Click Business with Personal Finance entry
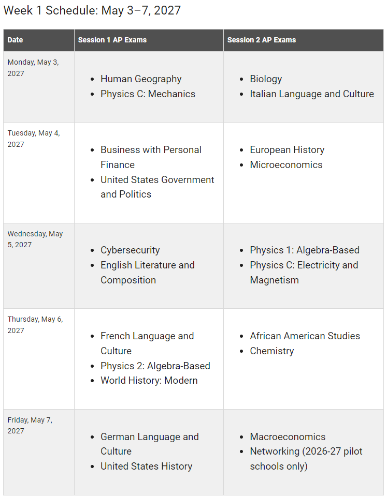Screen dimensions: 387x497 click(151, 157)
